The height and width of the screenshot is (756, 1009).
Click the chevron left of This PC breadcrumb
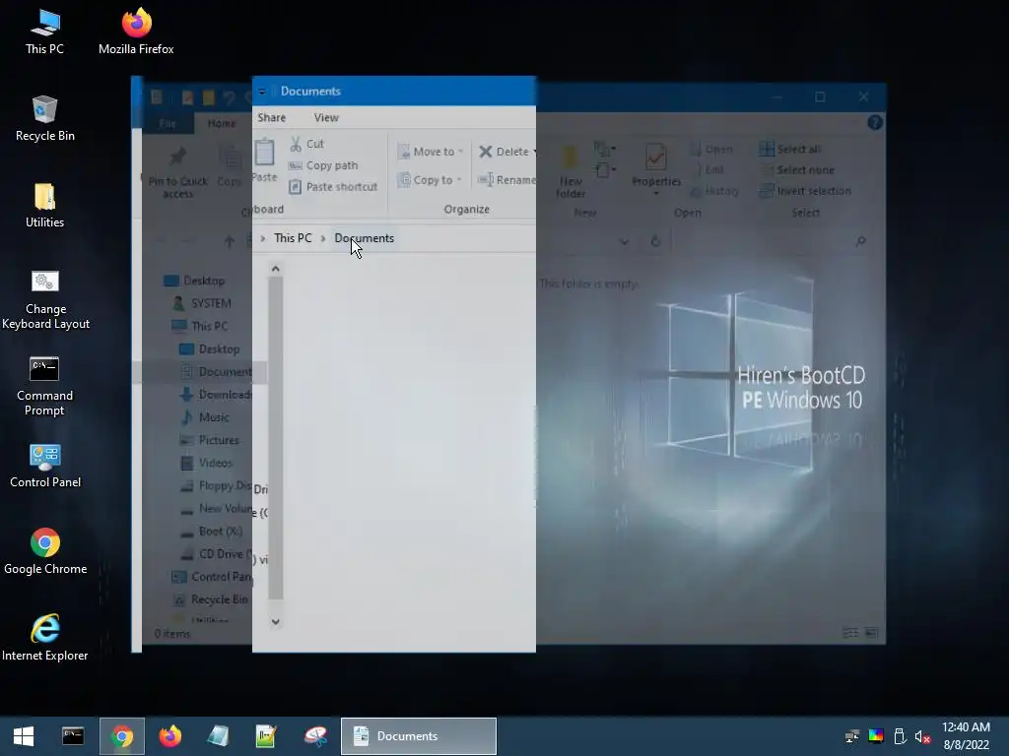(x=262, y=238)
